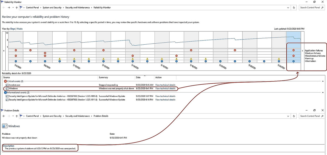Click the blue Informational events icon

coord(5,93)
